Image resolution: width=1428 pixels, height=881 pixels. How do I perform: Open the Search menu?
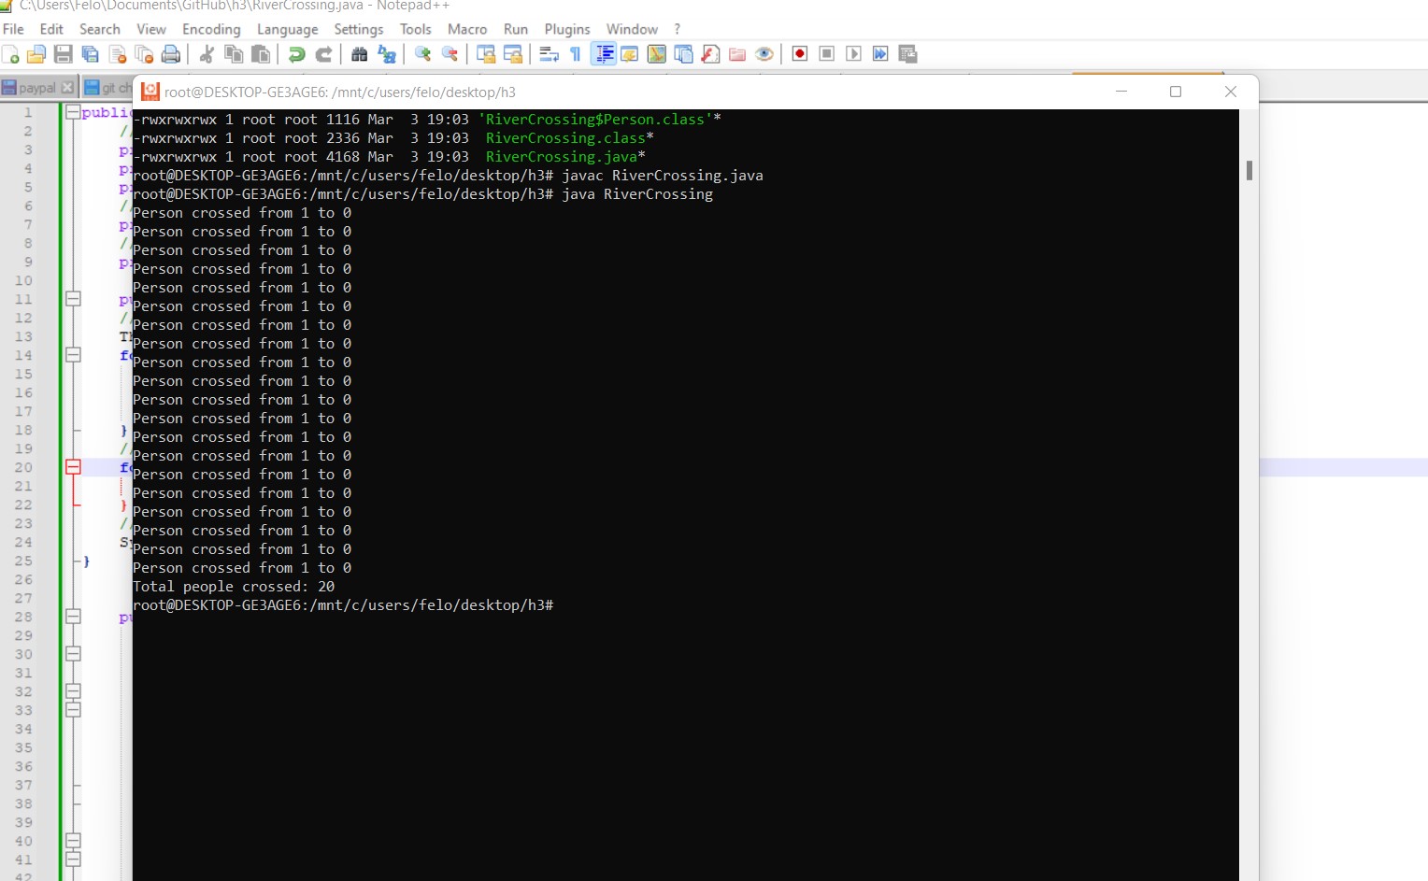tap(100, 29)
